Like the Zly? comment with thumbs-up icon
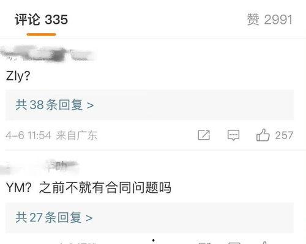This screenshot has width=306, height=244. pos(263,135)
